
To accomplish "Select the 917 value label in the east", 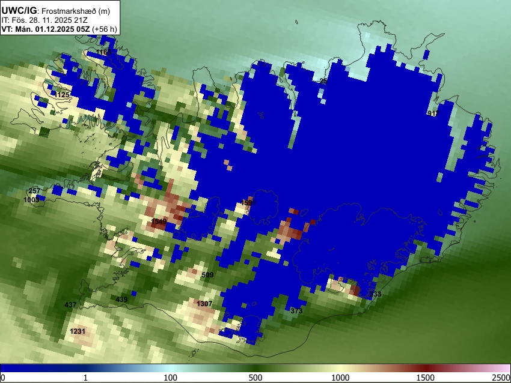I will pos(433,113).
